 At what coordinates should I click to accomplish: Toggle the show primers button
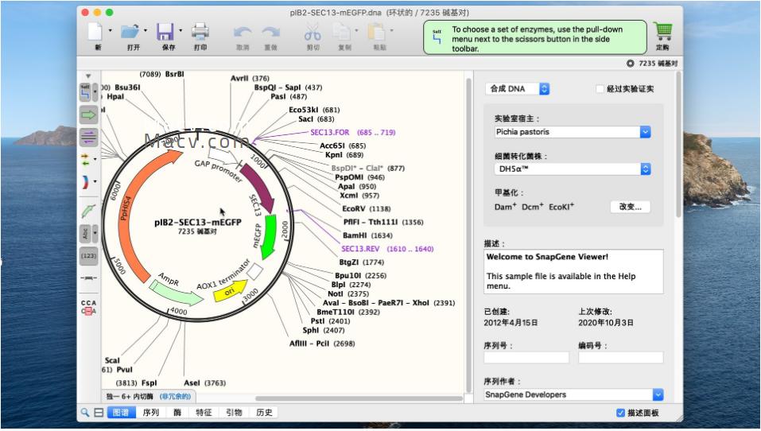coord(88,138)
